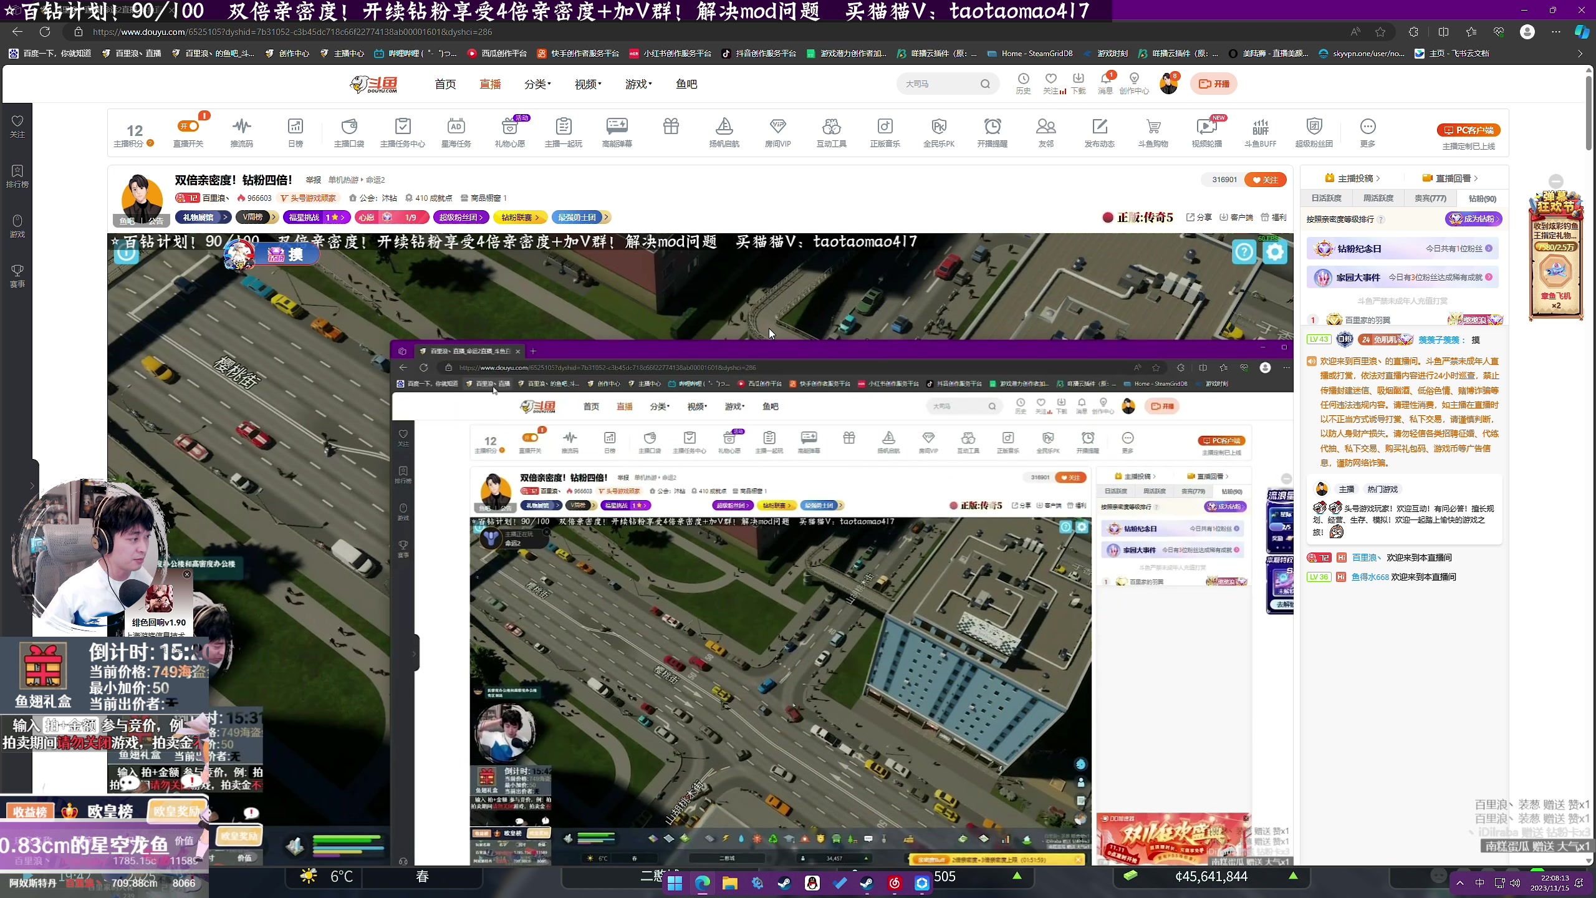
Task: Switch to the 贵宾(777) tab
Action: 1430,198
